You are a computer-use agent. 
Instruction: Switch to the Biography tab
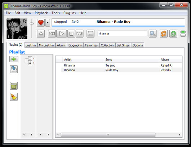(x=75, y=45)
